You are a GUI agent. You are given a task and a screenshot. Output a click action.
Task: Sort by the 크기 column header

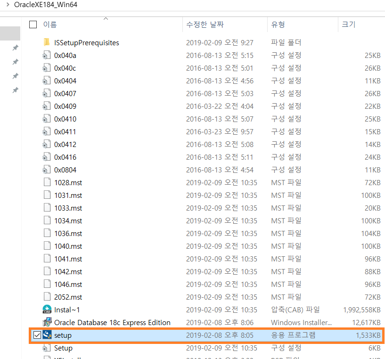[x=348, y=24]
